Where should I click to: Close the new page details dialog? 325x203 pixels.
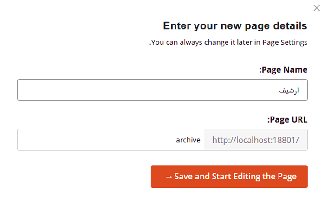(x=317, y=8)
